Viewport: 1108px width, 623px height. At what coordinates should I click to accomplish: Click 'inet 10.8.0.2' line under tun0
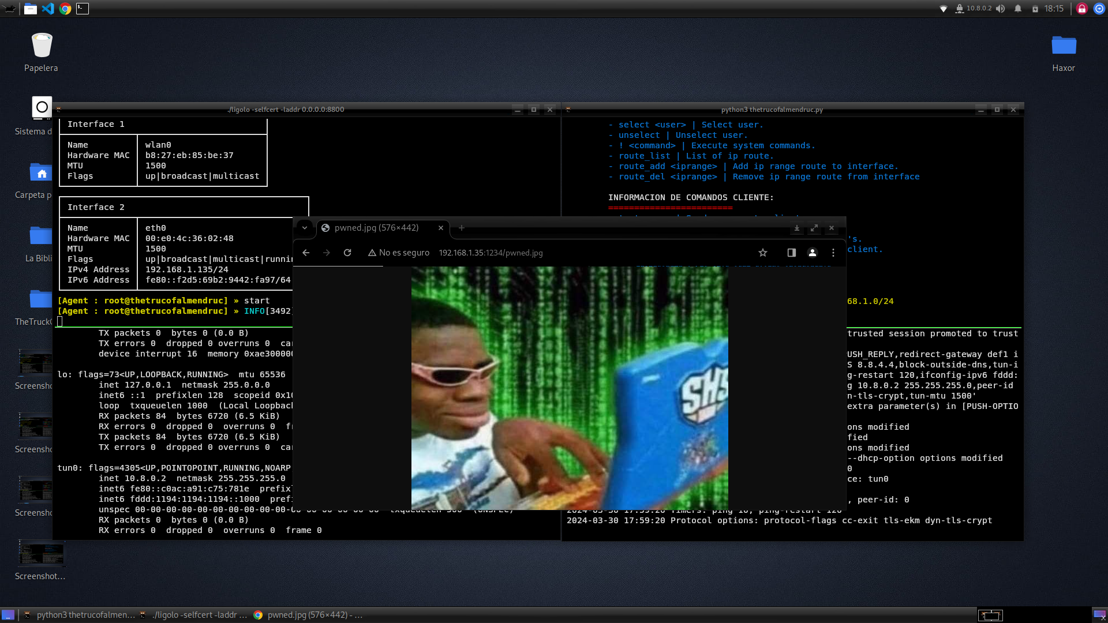click(x=192, y=478)
